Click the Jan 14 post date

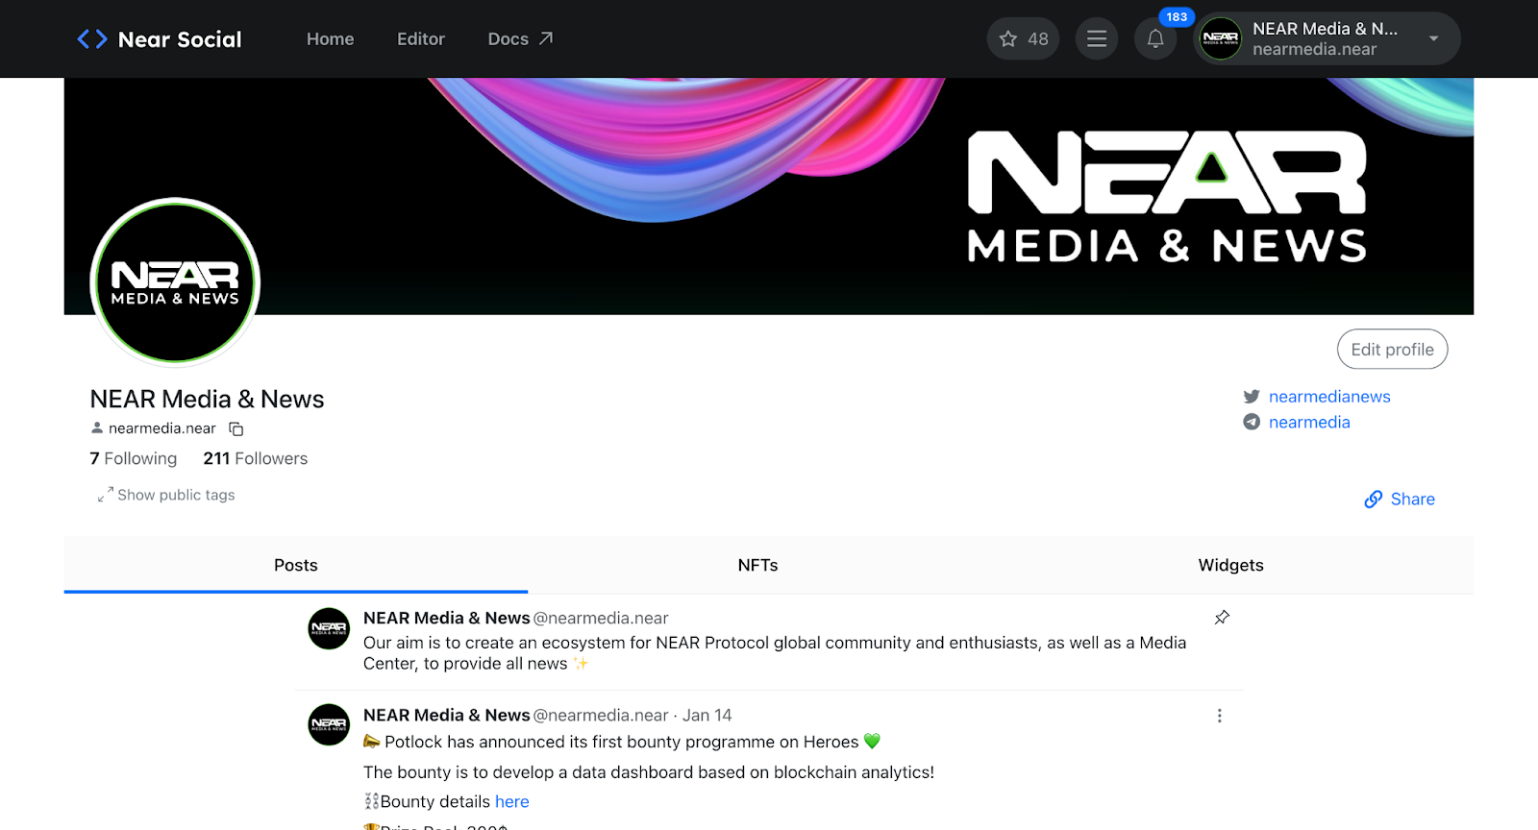pyautogui.click(x=707, y=716)
